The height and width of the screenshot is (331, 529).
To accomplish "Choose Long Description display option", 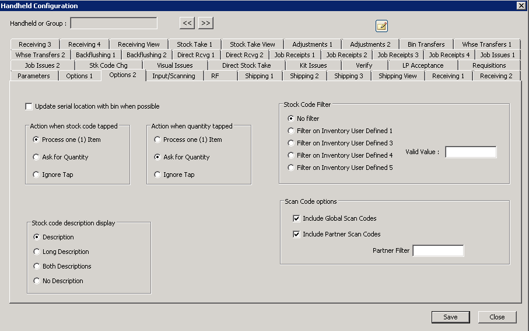I will click(x=37, y=252).
